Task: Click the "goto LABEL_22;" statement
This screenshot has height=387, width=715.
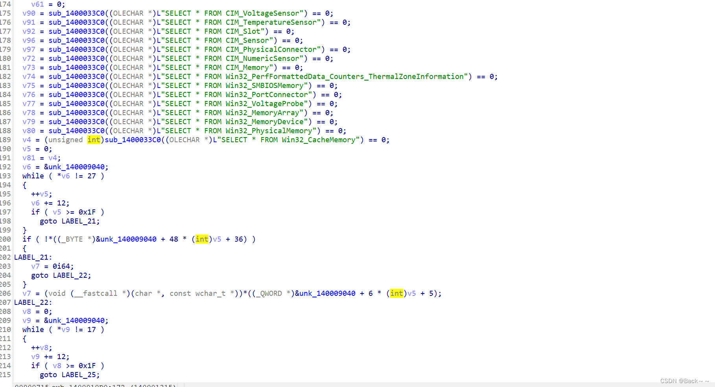Action: (61, 275)
